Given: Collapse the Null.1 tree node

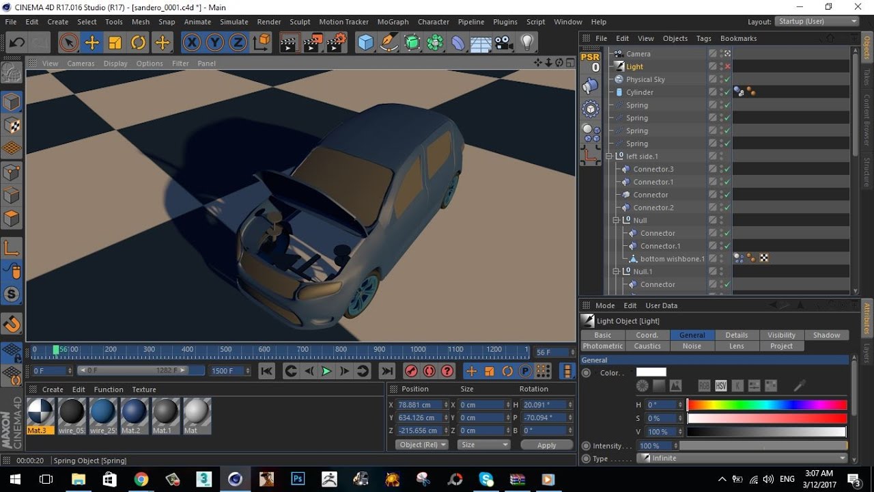Looking at the screenshot, I should [616, 272].
